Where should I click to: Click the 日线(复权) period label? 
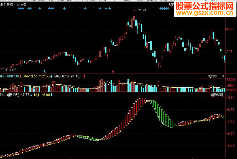pyautogui.click(x=7, y=4)
